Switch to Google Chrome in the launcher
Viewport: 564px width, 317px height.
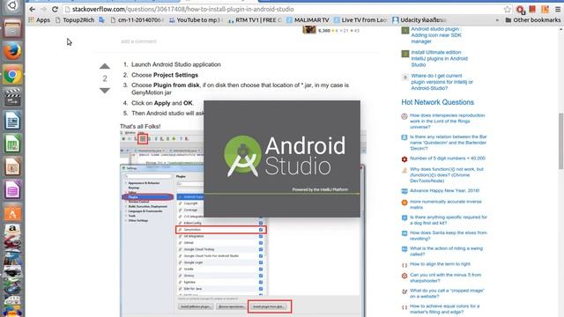coord(12,75)
